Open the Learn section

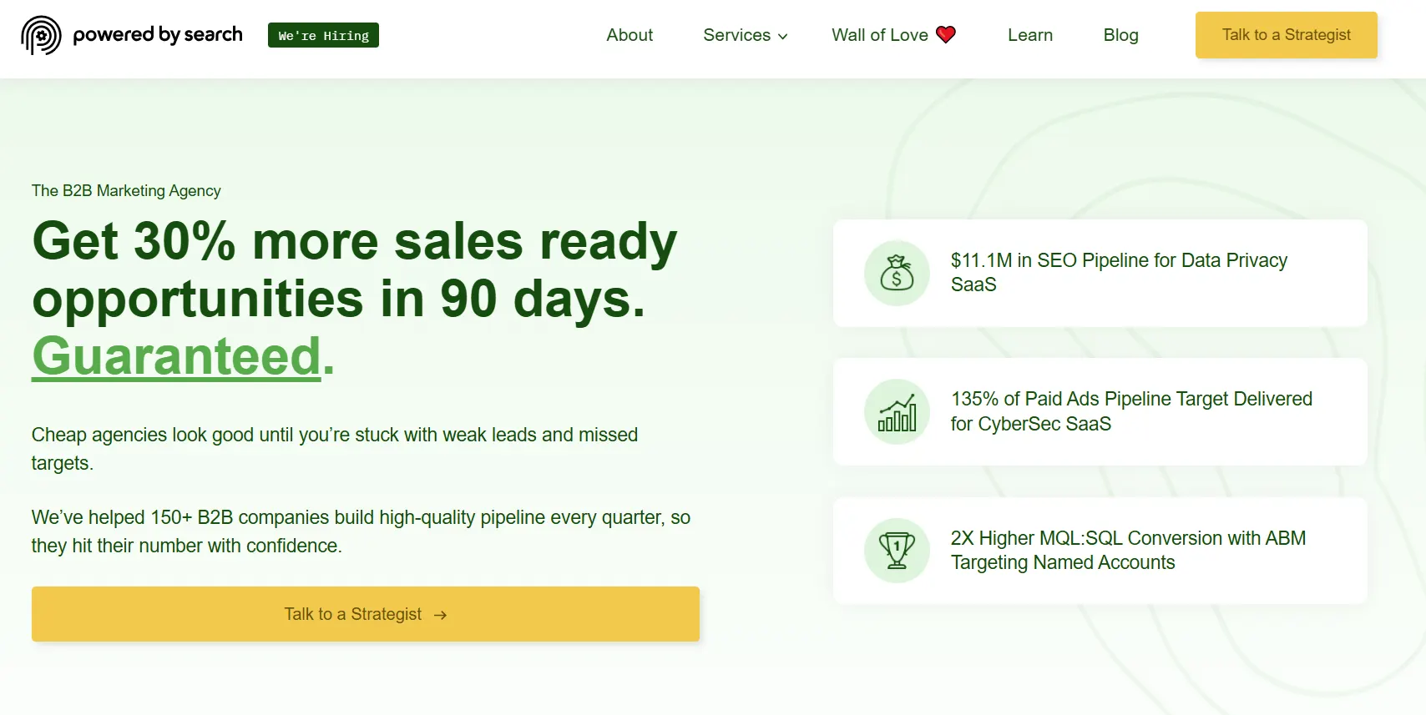pyautogui.click(x=1030, y=35)
